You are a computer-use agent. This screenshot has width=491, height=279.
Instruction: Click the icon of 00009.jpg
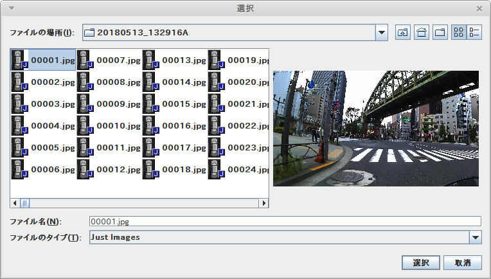point(85,104)
